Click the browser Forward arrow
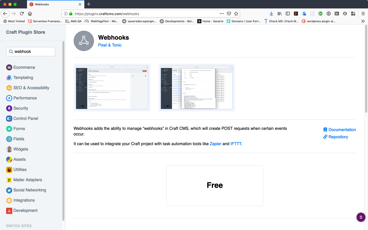Viewport: 368px width, 230px height. click(x=14, y=14)
